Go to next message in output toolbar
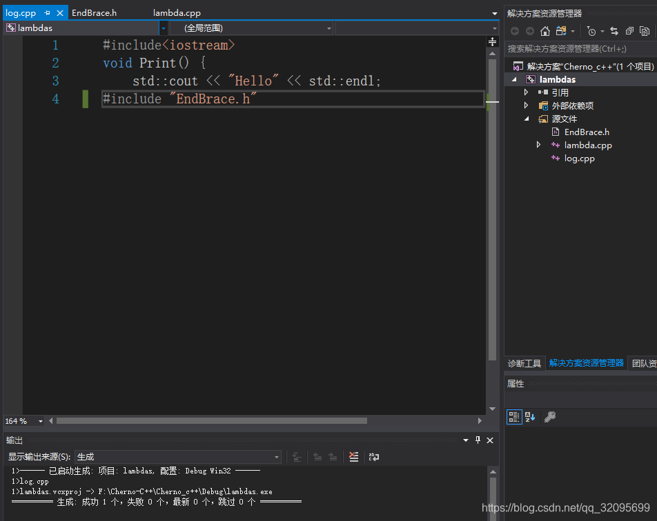The height and width of the screenshot is (521, 657). pos(333,456)
